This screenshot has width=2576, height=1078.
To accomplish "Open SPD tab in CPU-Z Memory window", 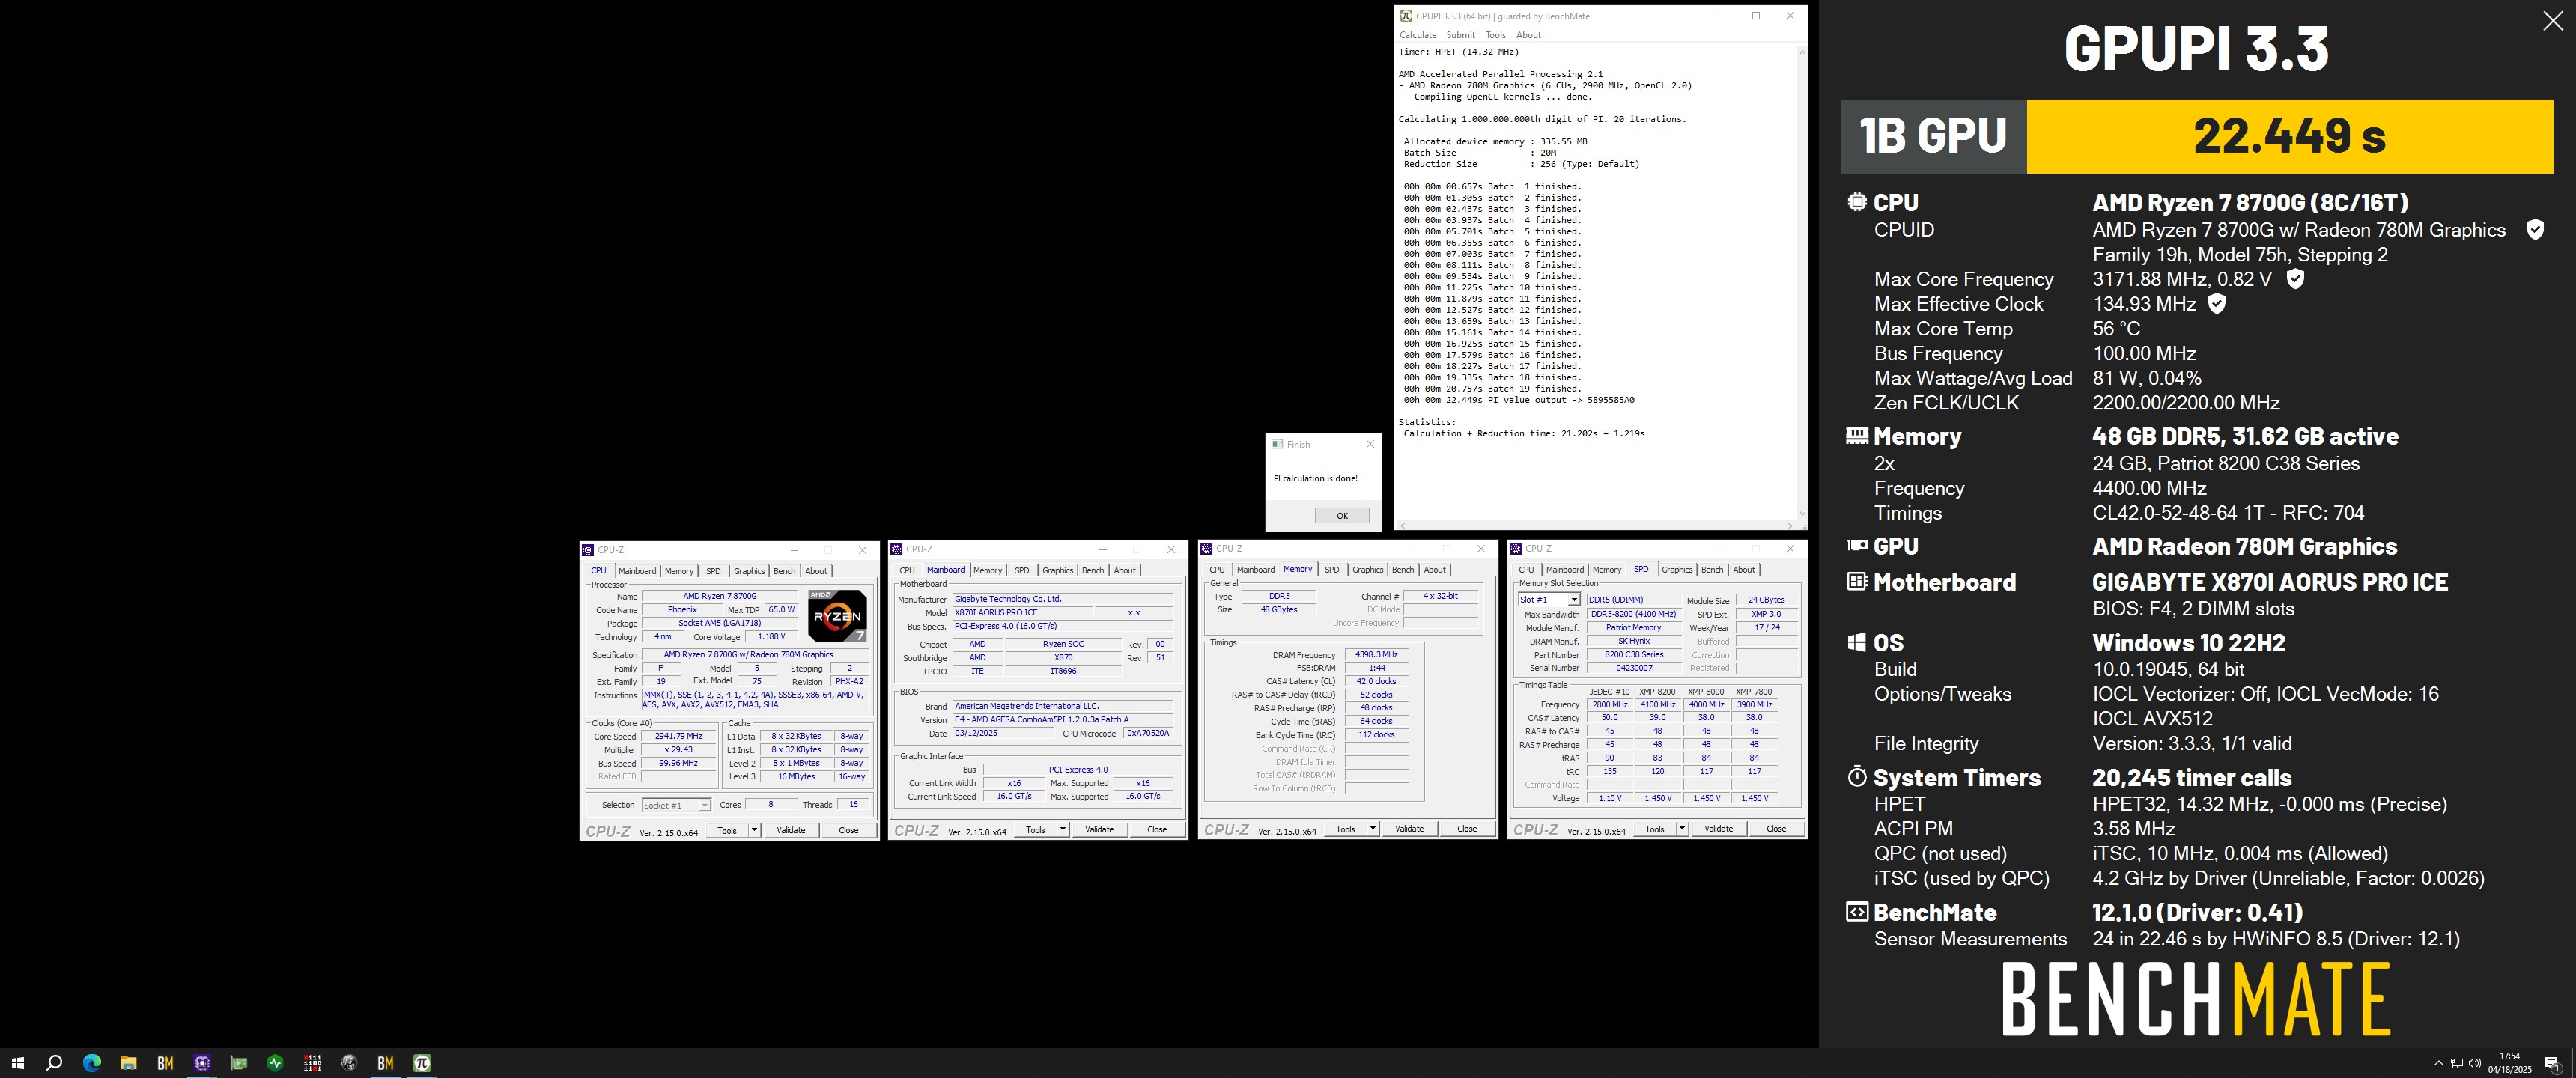I will tap(1331, 569).
